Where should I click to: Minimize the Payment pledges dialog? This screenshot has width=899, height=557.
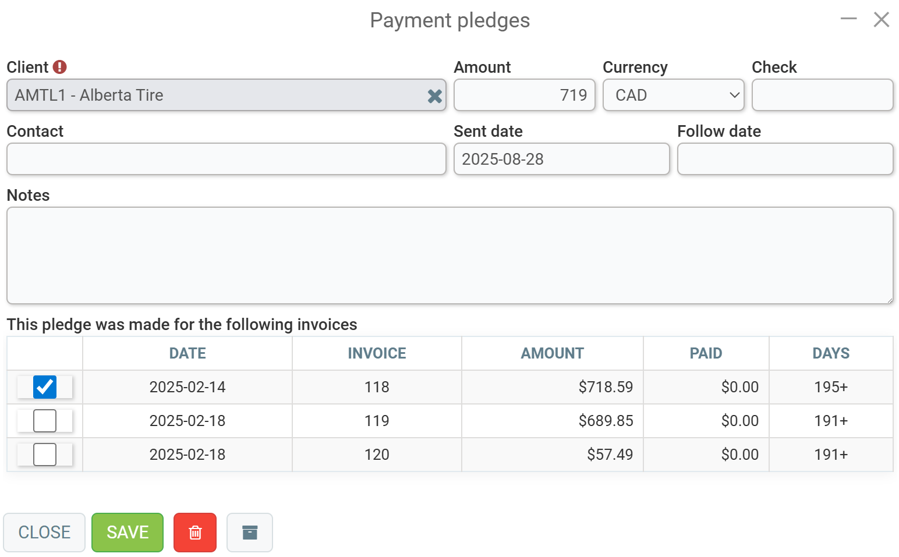848,19
